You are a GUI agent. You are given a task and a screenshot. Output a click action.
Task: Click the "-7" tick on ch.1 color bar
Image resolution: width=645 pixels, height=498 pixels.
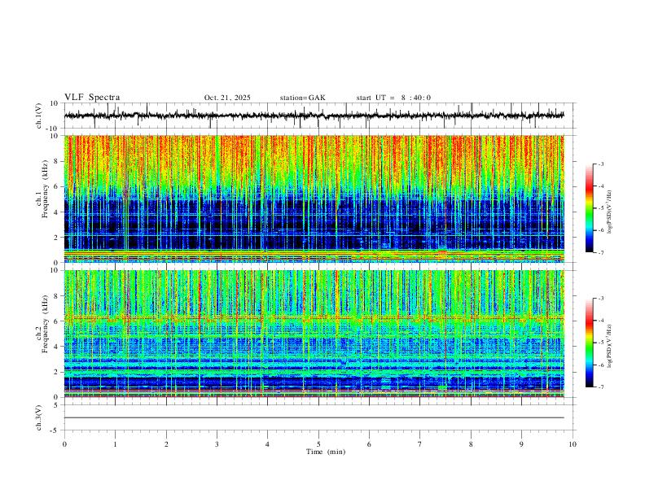600,252
